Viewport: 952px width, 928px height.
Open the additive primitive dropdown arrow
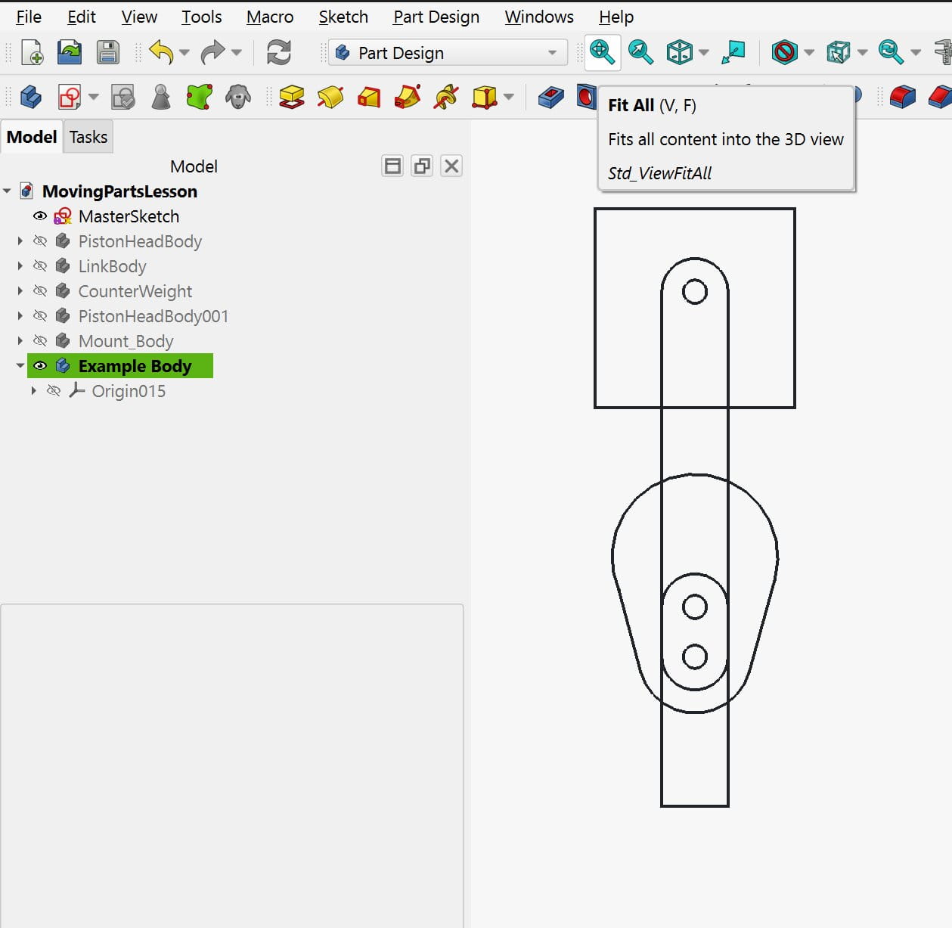click(x=509, y=97)
